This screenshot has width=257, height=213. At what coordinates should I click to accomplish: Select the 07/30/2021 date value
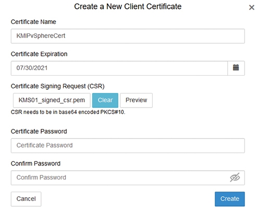32,68
